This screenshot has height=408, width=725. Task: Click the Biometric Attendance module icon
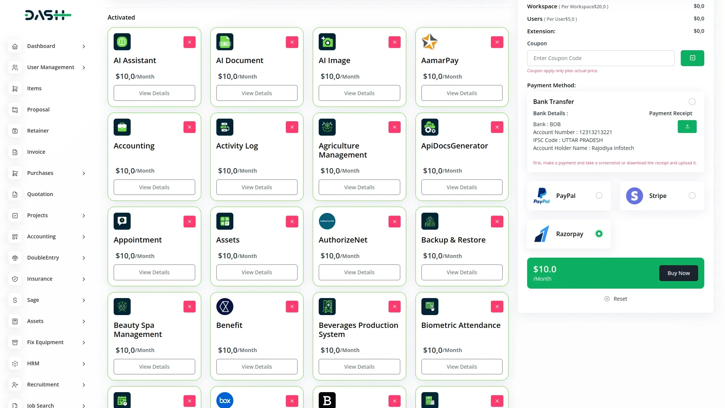(x=429, y=306)
